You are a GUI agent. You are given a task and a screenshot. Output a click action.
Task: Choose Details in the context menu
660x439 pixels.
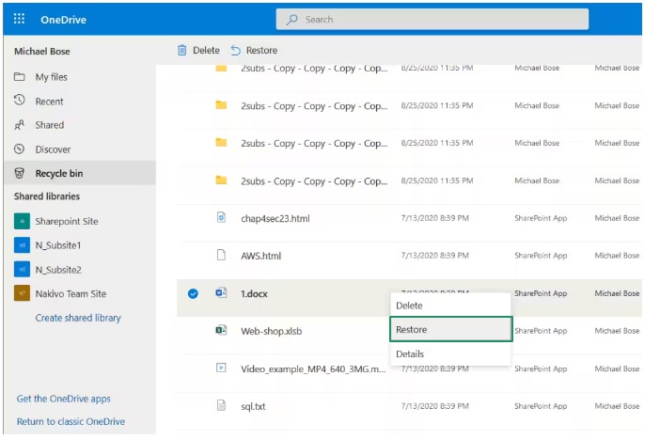(450, 354)
